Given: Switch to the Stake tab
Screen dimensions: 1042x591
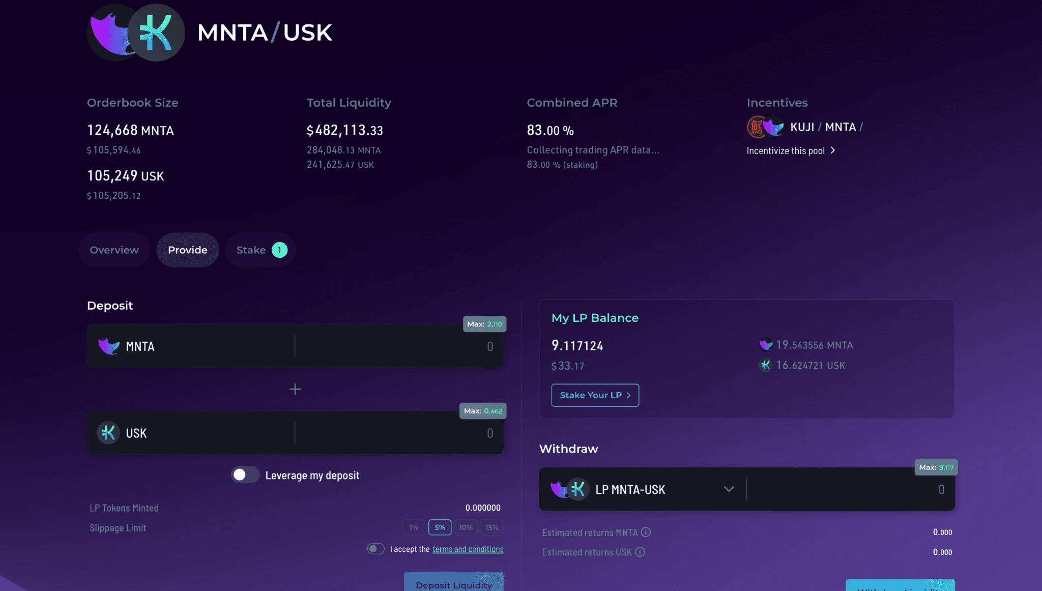Looking at the screenshot, I should tap(260, 250).
